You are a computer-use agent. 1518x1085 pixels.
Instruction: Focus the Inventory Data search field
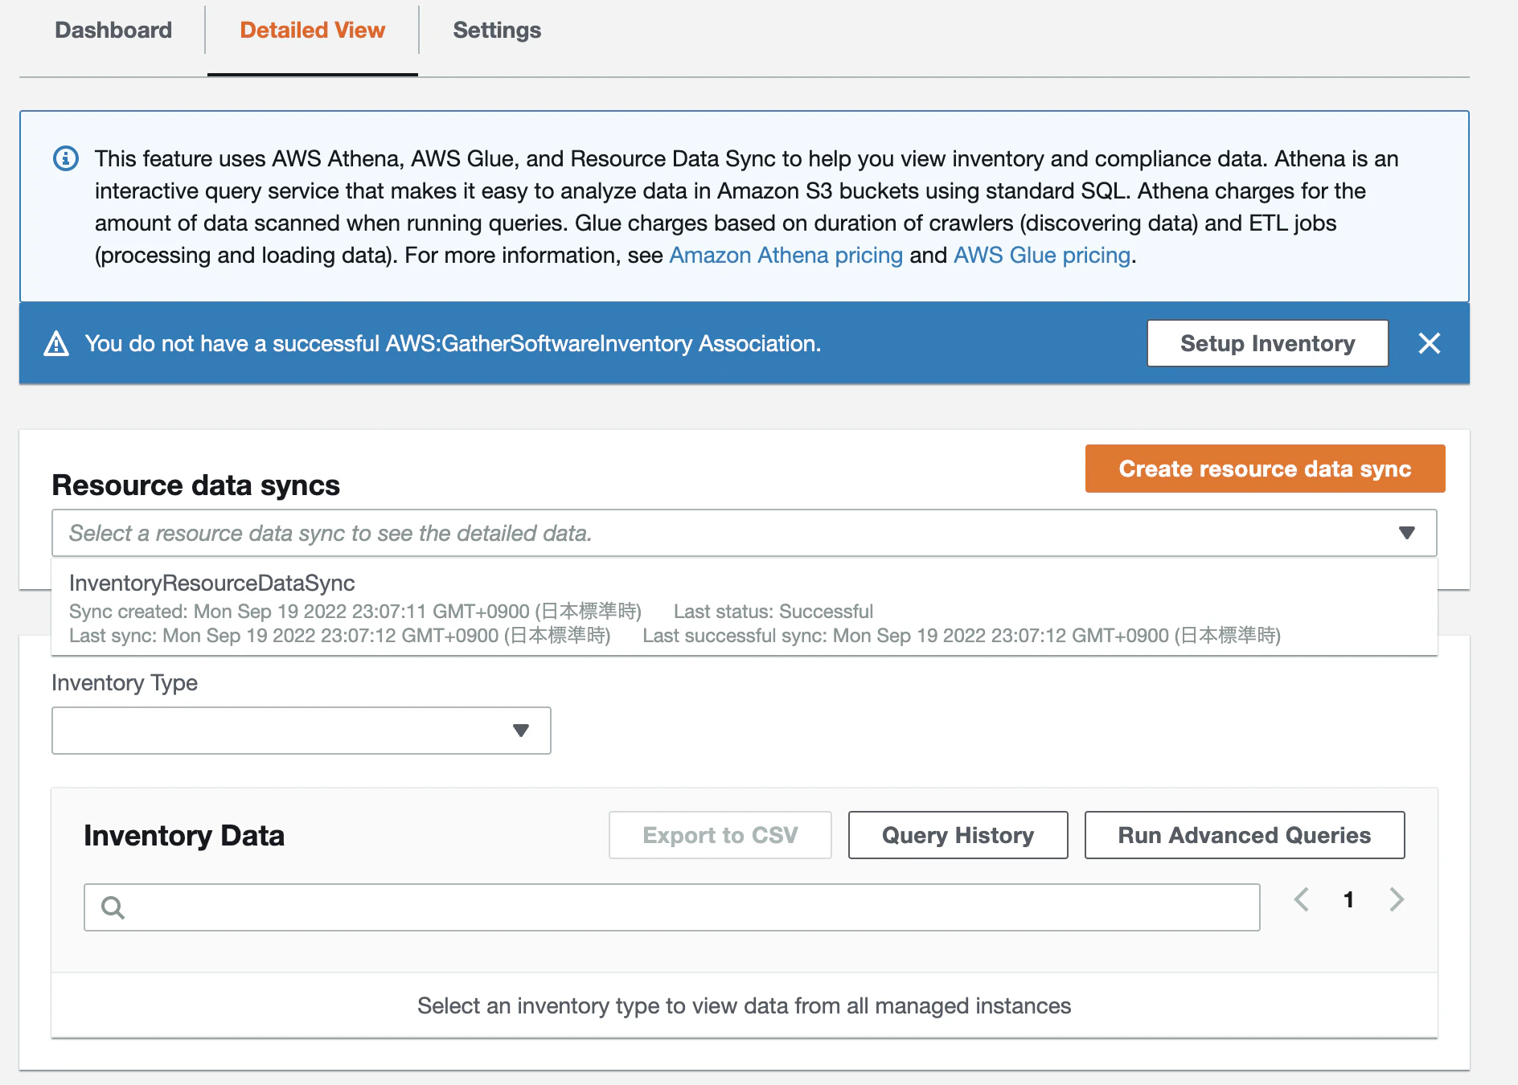click(x=671, y=907)
